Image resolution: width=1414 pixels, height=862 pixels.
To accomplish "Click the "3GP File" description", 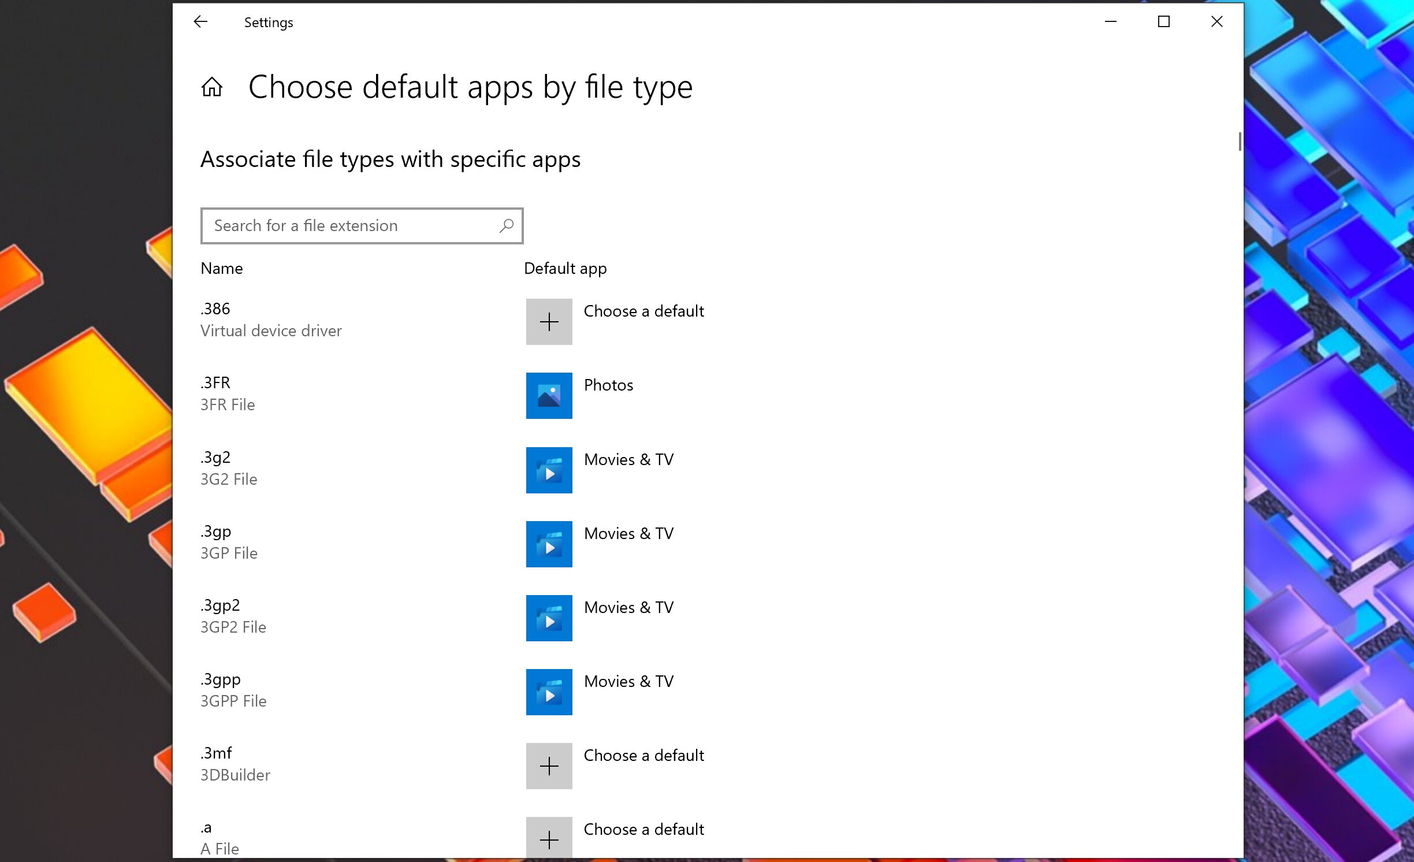I will (x=229, y=553).
